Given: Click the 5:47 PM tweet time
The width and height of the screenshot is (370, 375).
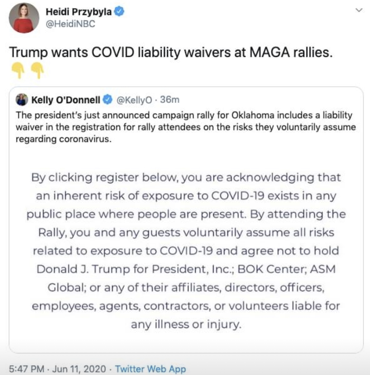Looking at the screenshot, I should [27, 369].
